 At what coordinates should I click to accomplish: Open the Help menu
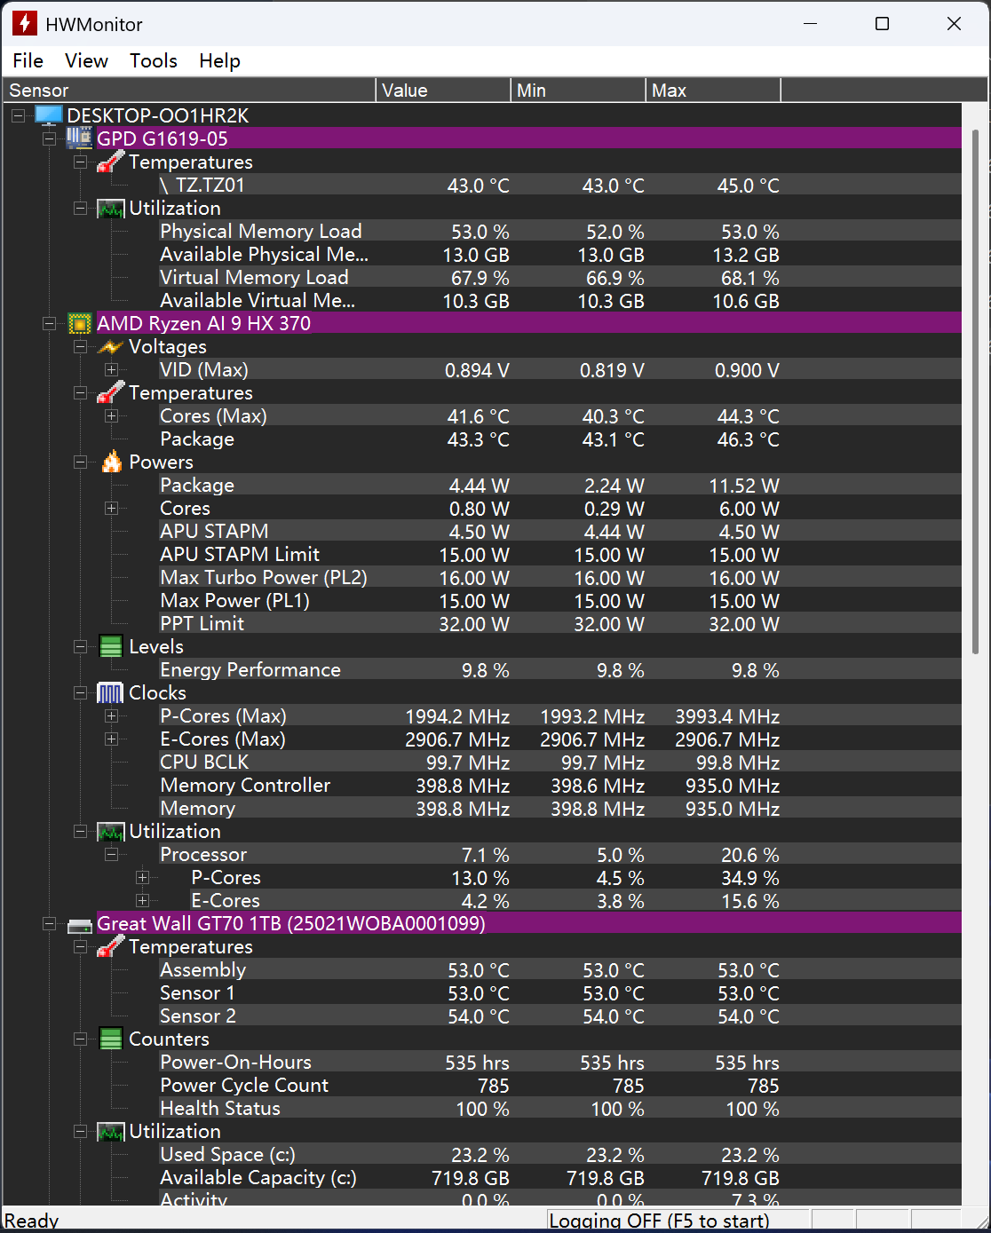[x=219, y=60]
